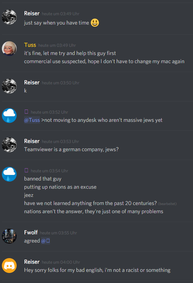Click the Fwolf username
Screen dimensions: 193x283
click(31, 232)
